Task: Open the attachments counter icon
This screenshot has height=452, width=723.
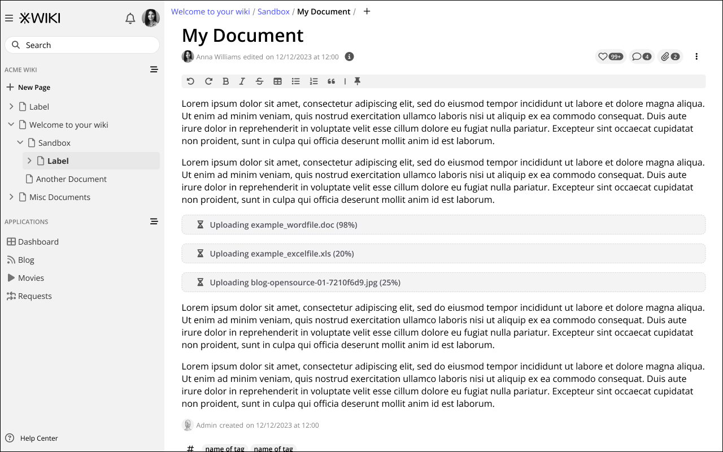Action: (670, 56)
